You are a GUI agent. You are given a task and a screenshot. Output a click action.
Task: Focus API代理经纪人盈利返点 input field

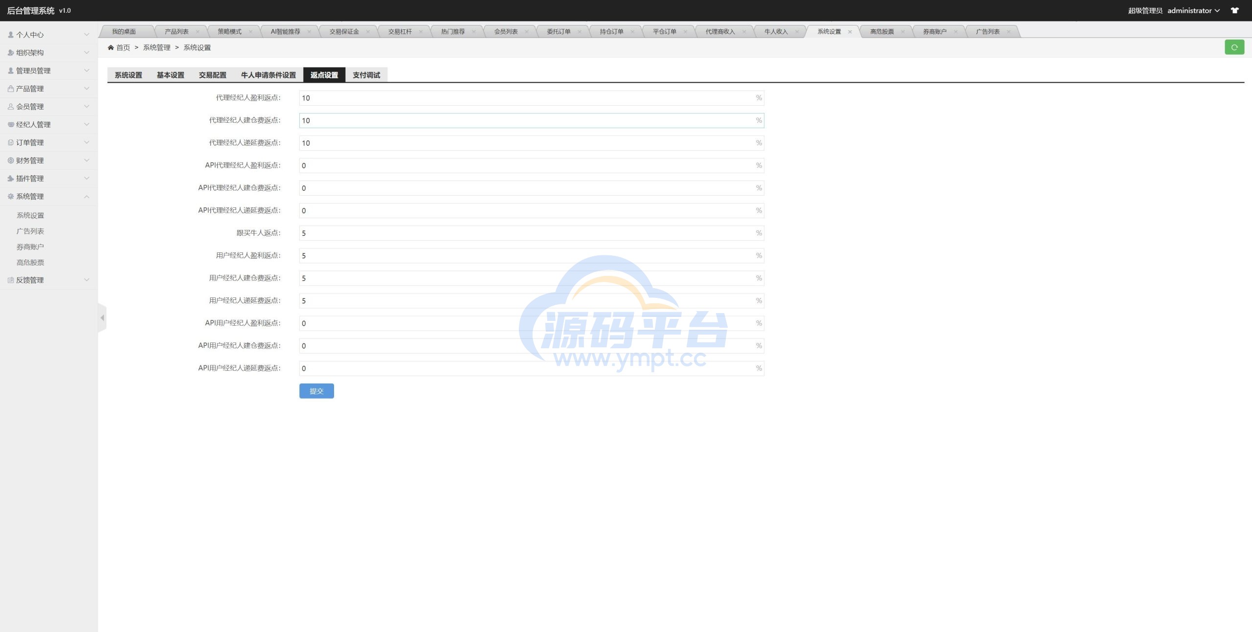(x=532, y=165)
